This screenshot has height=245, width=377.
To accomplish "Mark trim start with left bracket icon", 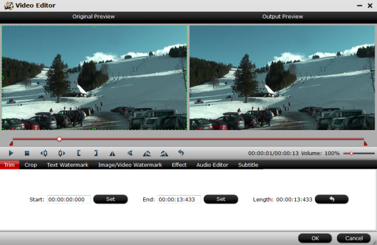I will coord(79,153).
